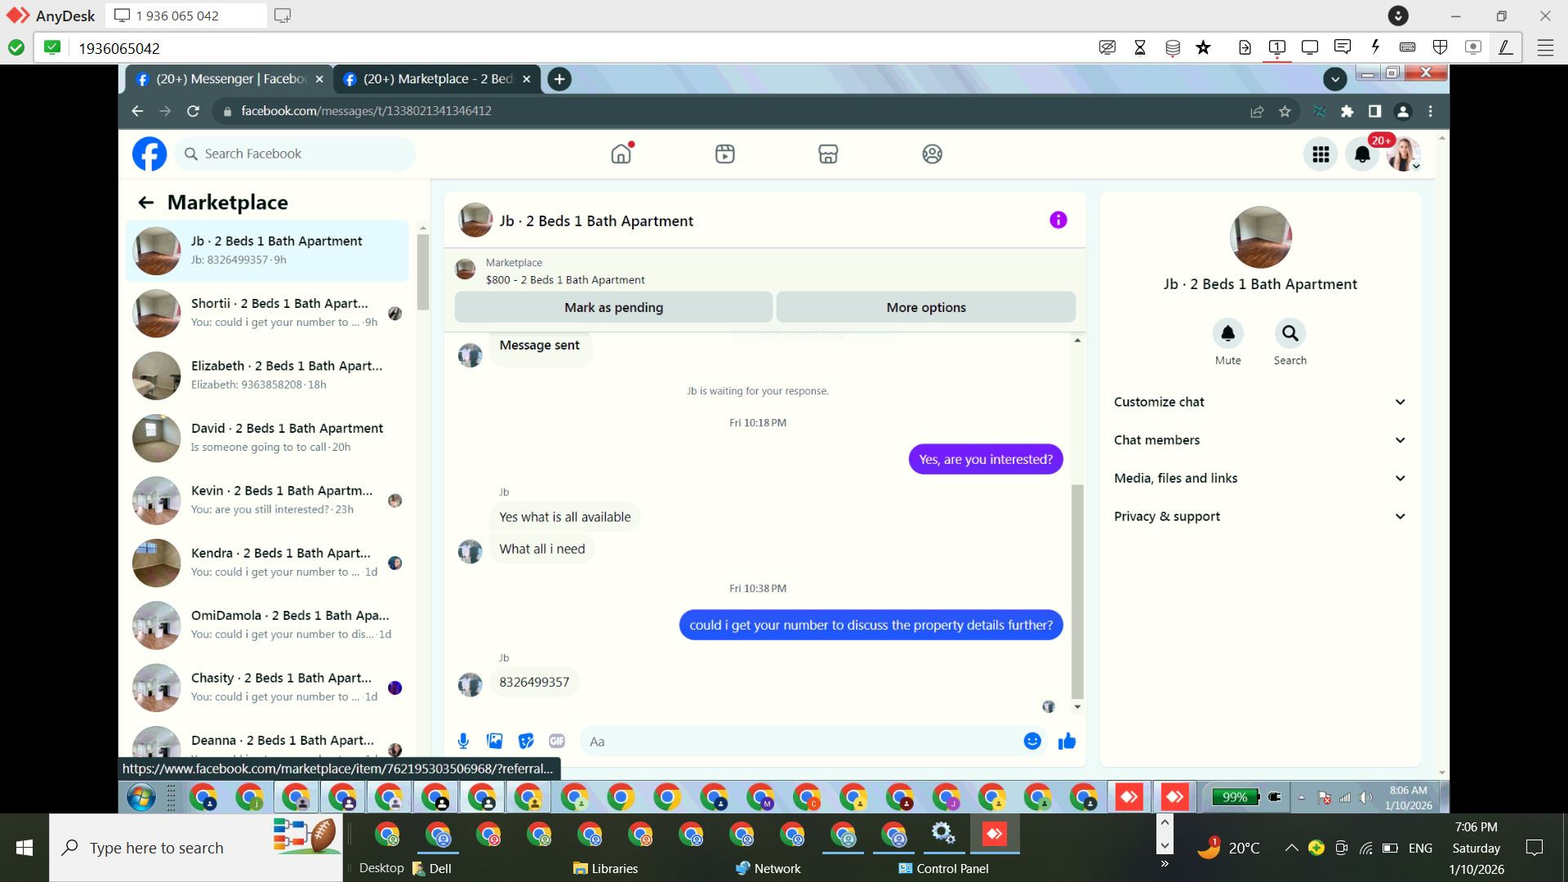Click Mark as pending button
Screen dimensions: 1568x882
click(x=613, y=307)
